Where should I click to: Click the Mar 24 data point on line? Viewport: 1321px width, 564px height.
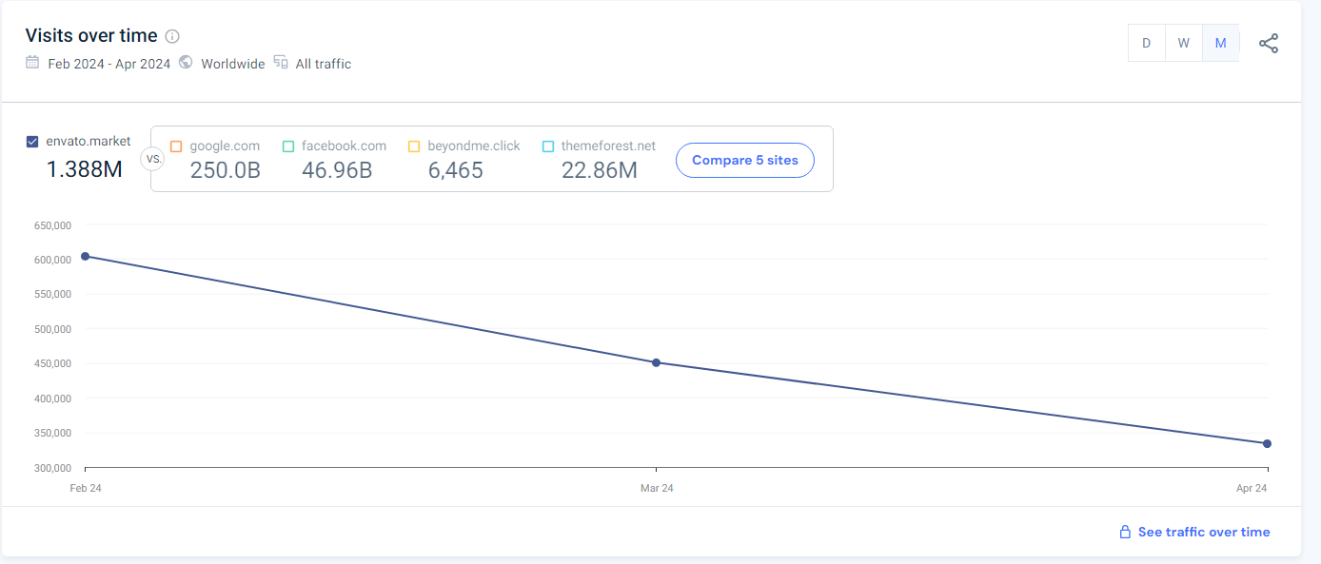[656, 362]
